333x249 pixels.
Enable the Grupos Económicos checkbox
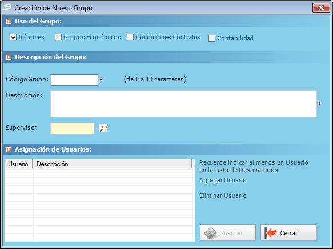(58, 37)
